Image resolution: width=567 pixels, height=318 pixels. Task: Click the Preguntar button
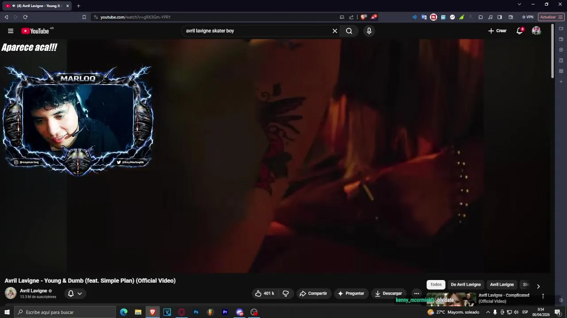point(351,293)
